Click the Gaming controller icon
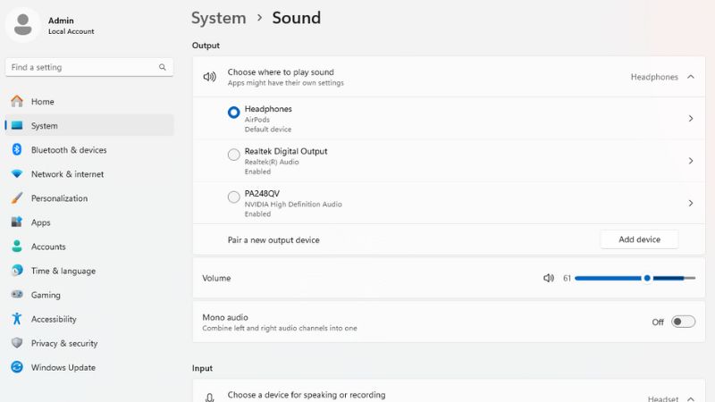The width and height of the screenshot is (715, 402). coord(17,295)
